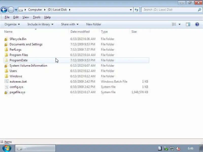
Task: Select the Windows folder icon
Action: point(6,76)
